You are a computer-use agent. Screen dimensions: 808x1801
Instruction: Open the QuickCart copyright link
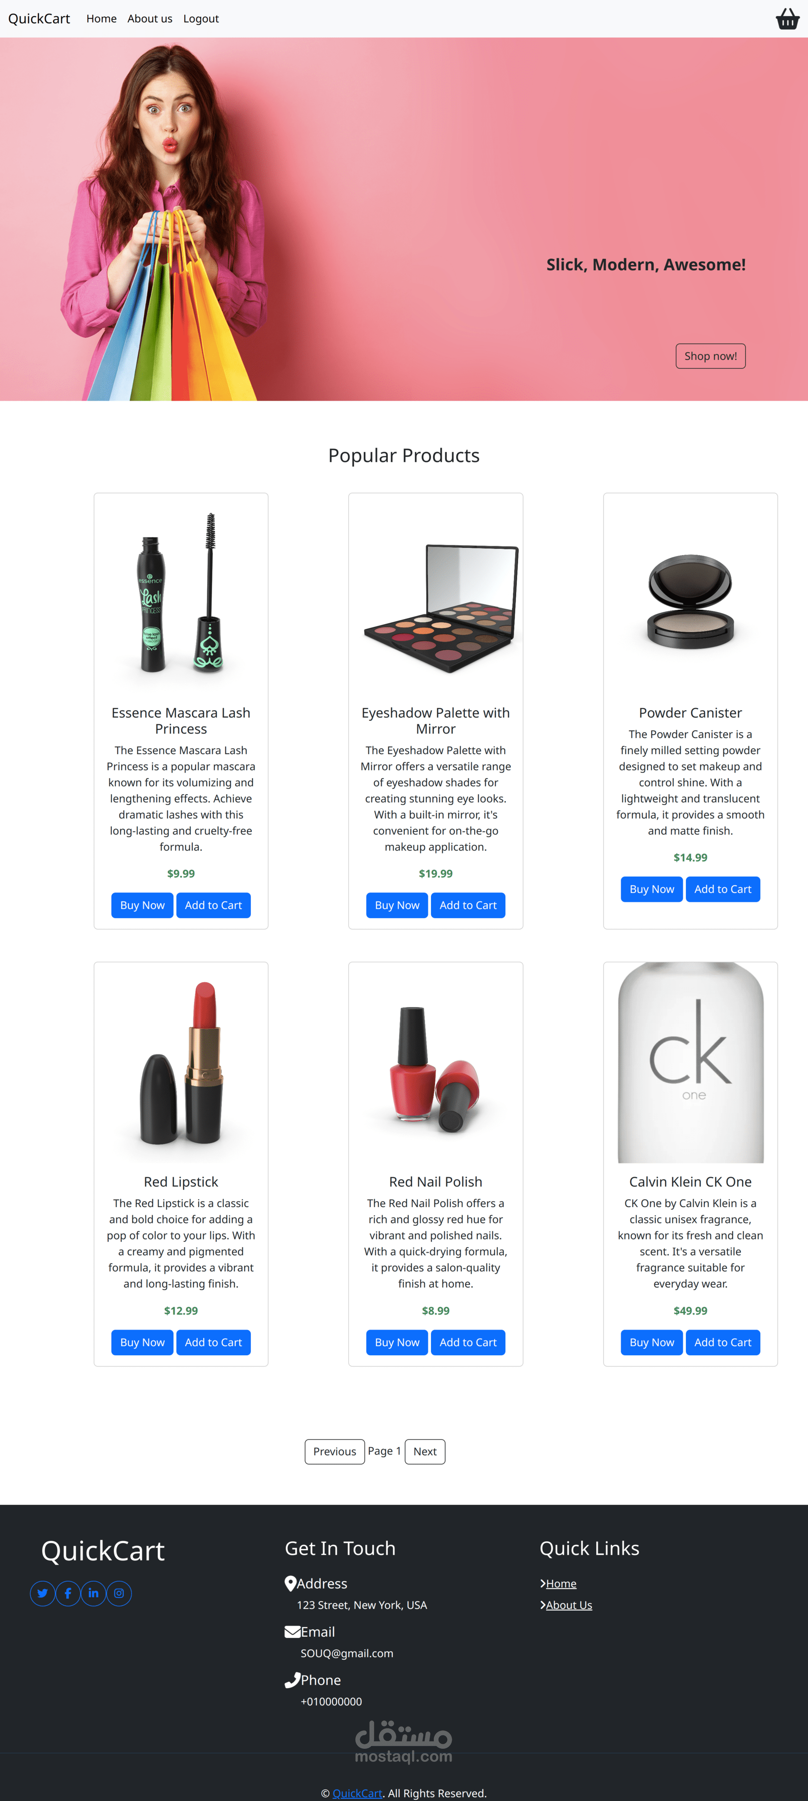pyautogui.click(x=358, y=1793)
